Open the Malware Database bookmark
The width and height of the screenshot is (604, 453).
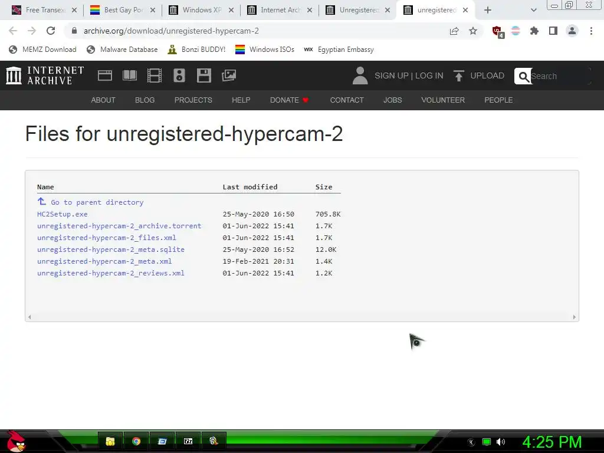(x=122, y=50)
